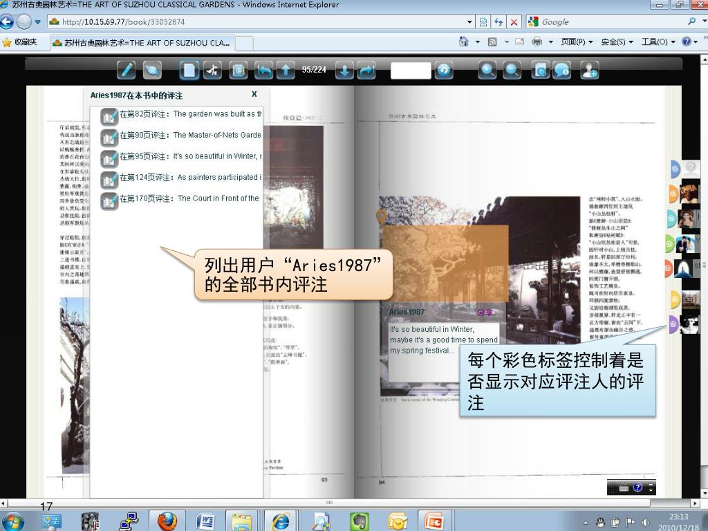Open the 页面(P) dropdown menu

(577, 42)
